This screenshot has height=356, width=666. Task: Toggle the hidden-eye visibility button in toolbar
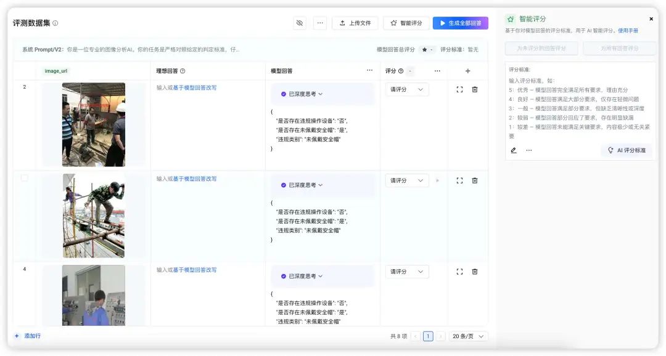pyautogui.click(x=300, y=23)
